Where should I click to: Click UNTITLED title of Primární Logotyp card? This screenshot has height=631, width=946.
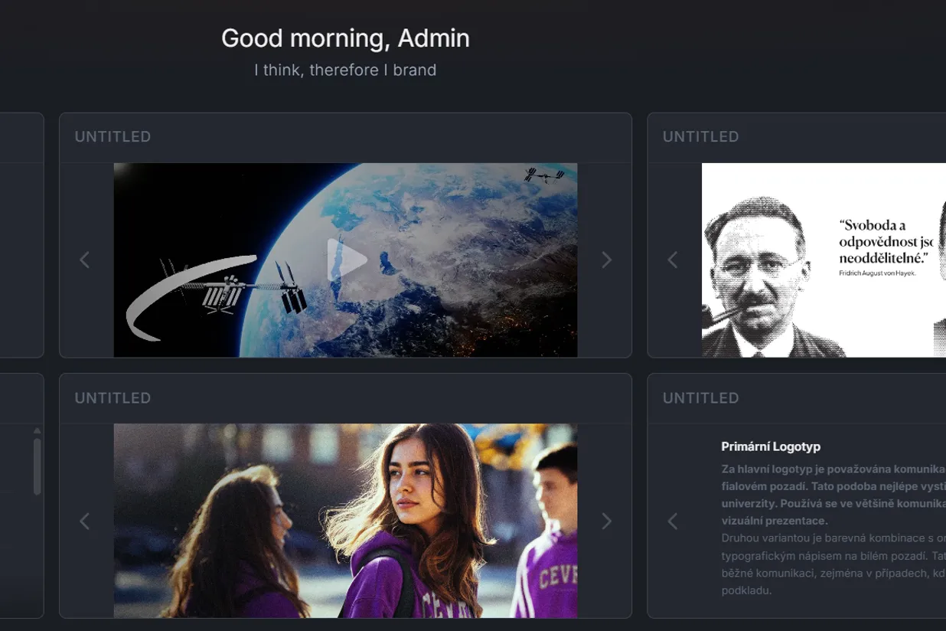click(700, 398)
